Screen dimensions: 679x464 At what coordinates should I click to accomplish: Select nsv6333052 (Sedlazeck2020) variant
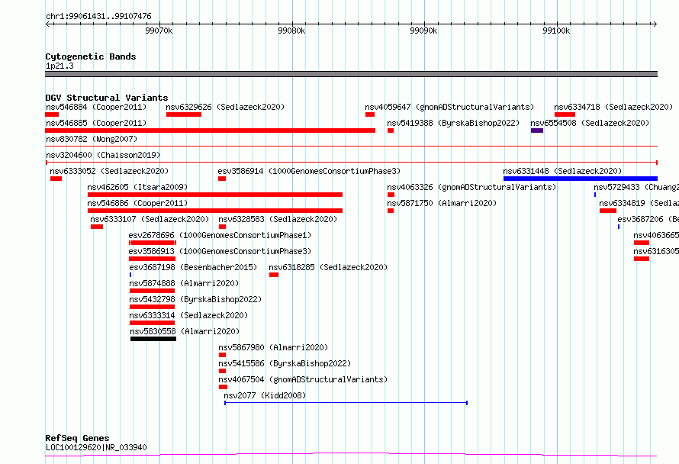[x=109, y=171]
